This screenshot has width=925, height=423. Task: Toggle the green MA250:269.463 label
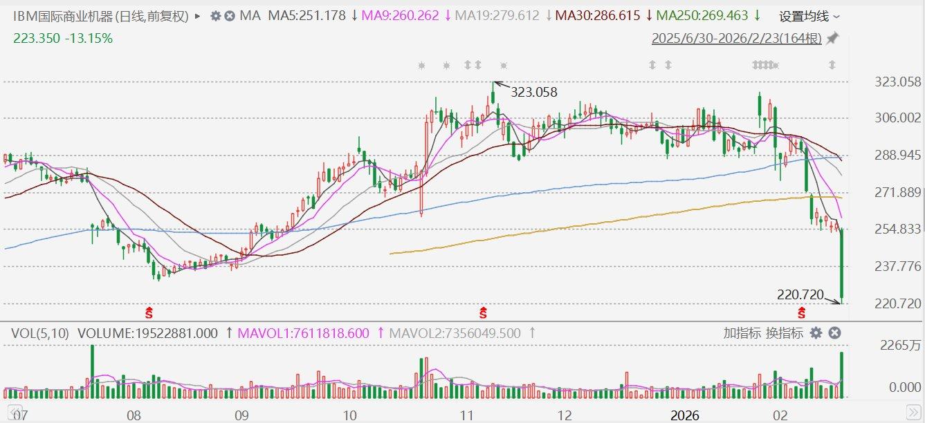[x=702, y=15]
